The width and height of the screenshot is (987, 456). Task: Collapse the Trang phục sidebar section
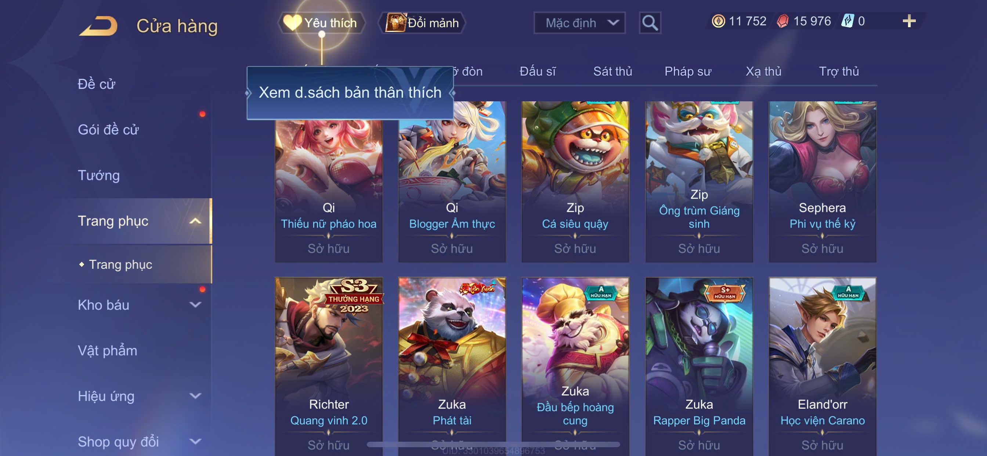195,221
